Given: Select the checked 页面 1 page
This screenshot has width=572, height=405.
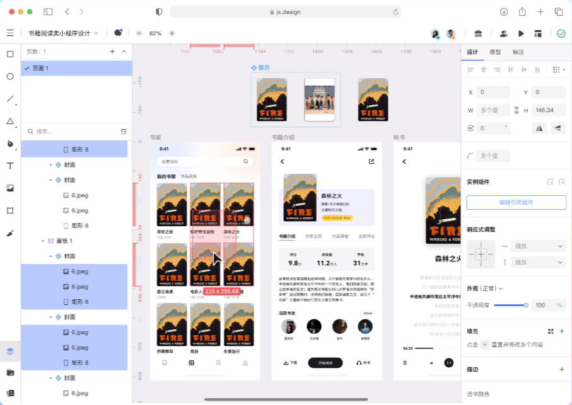Looking at the screenshot, I should [76, 68].
